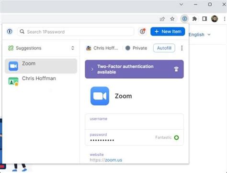Click the Autofill button
The image size is (227, 173).
point(164,48)
